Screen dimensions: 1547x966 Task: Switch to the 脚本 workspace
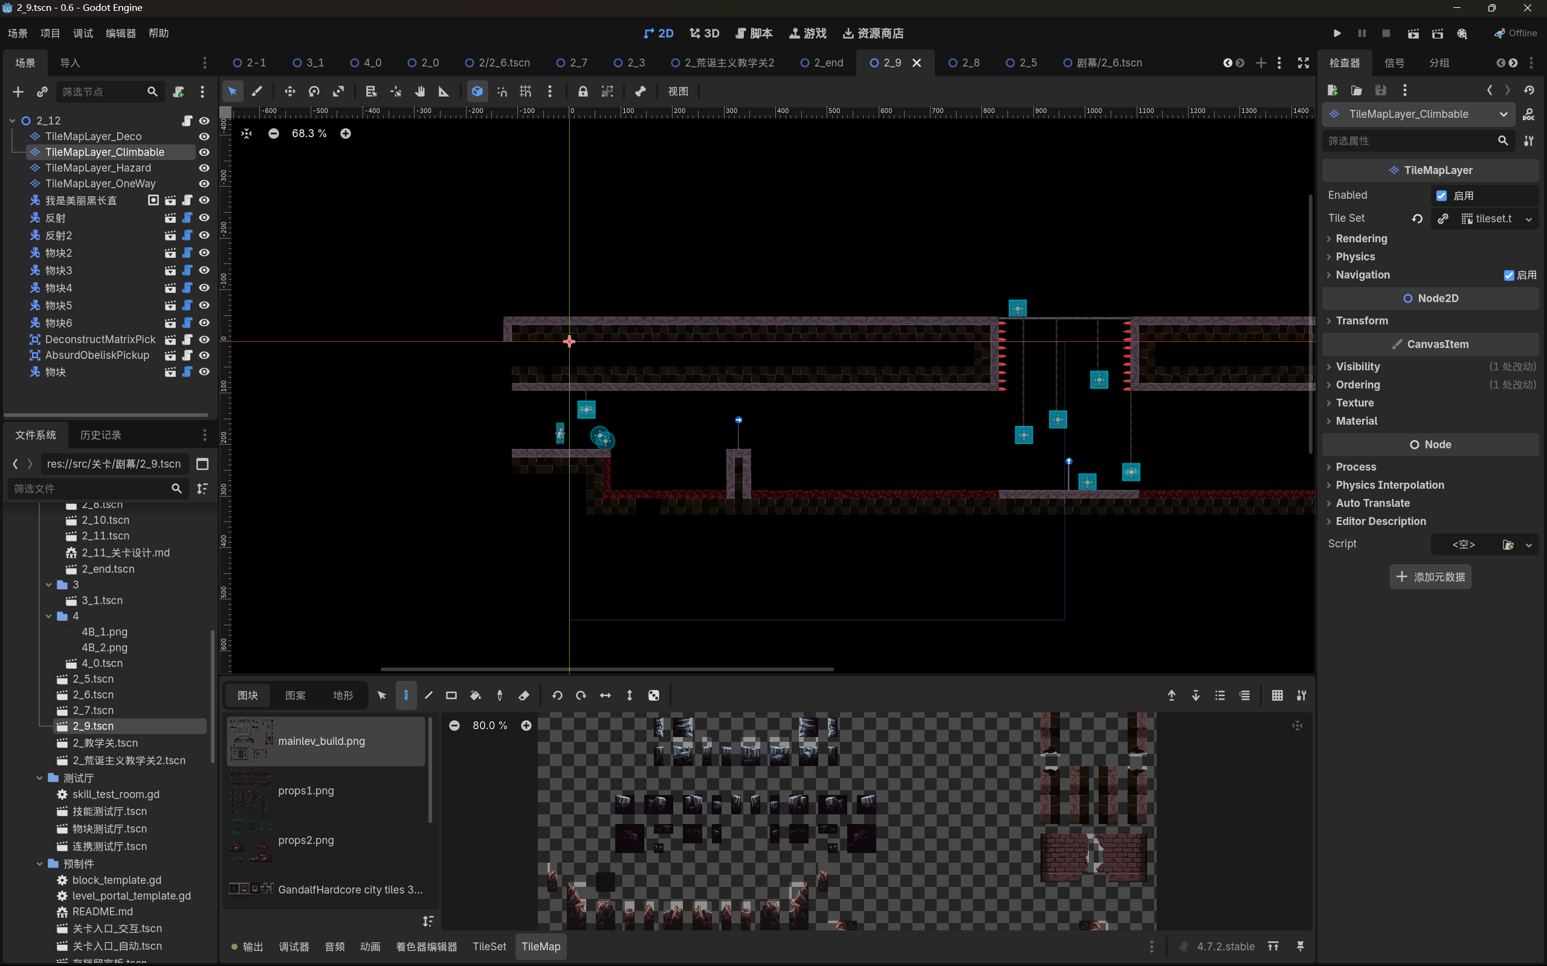click(x=754, y=33)
